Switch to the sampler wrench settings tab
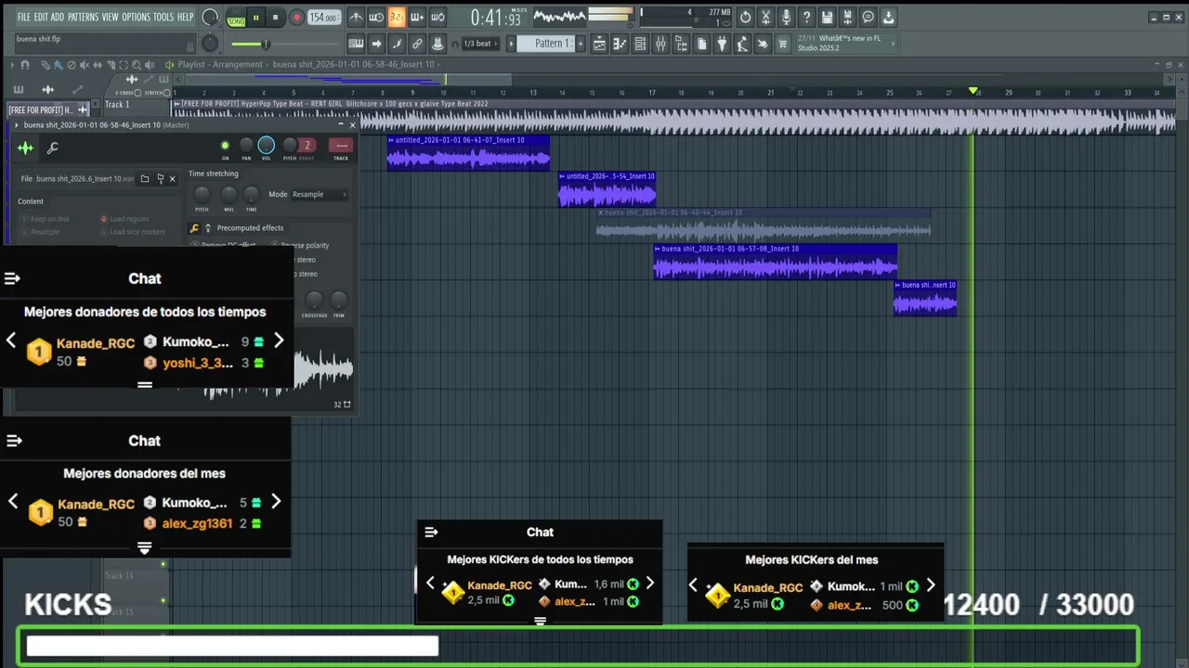Screen dimensions: 1189x668 point(53,148)
